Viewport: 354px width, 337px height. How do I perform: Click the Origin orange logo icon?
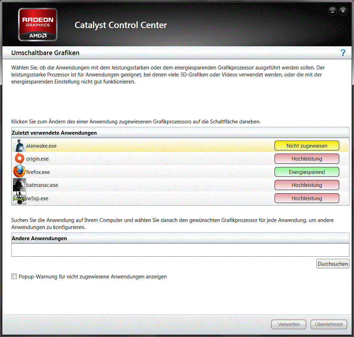(19, 159)
